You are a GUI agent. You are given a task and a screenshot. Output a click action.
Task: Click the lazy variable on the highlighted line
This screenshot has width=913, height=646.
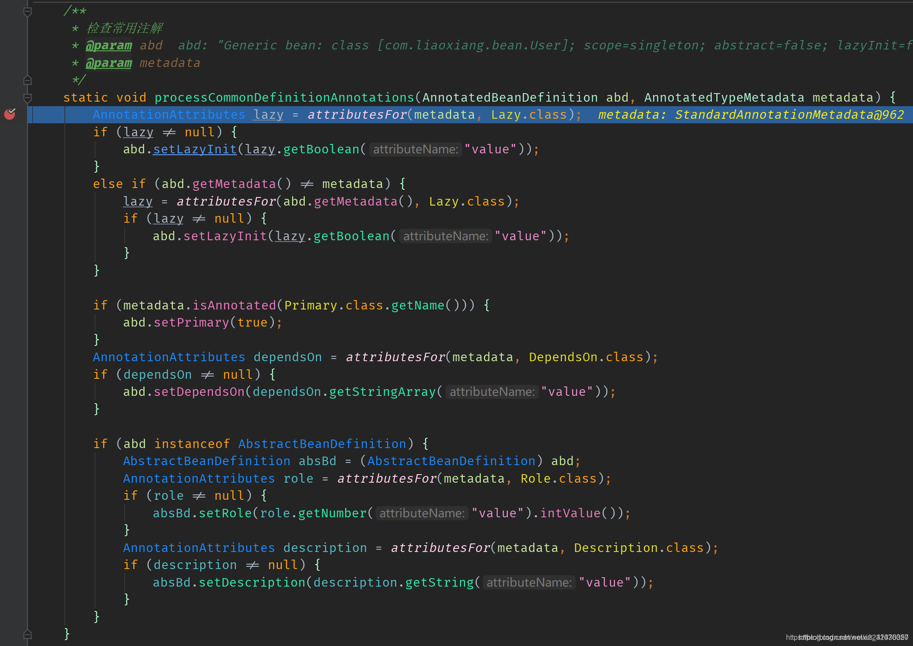(268, 115)
